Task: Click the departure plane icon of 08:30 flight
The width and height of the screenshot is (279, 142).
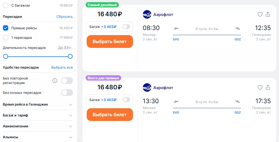Action: tap(176, 28)
